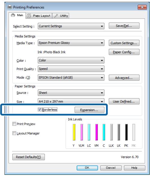150x176 pixels.
Task: Click the Paper Settings group label
Action: click(25, 86)
